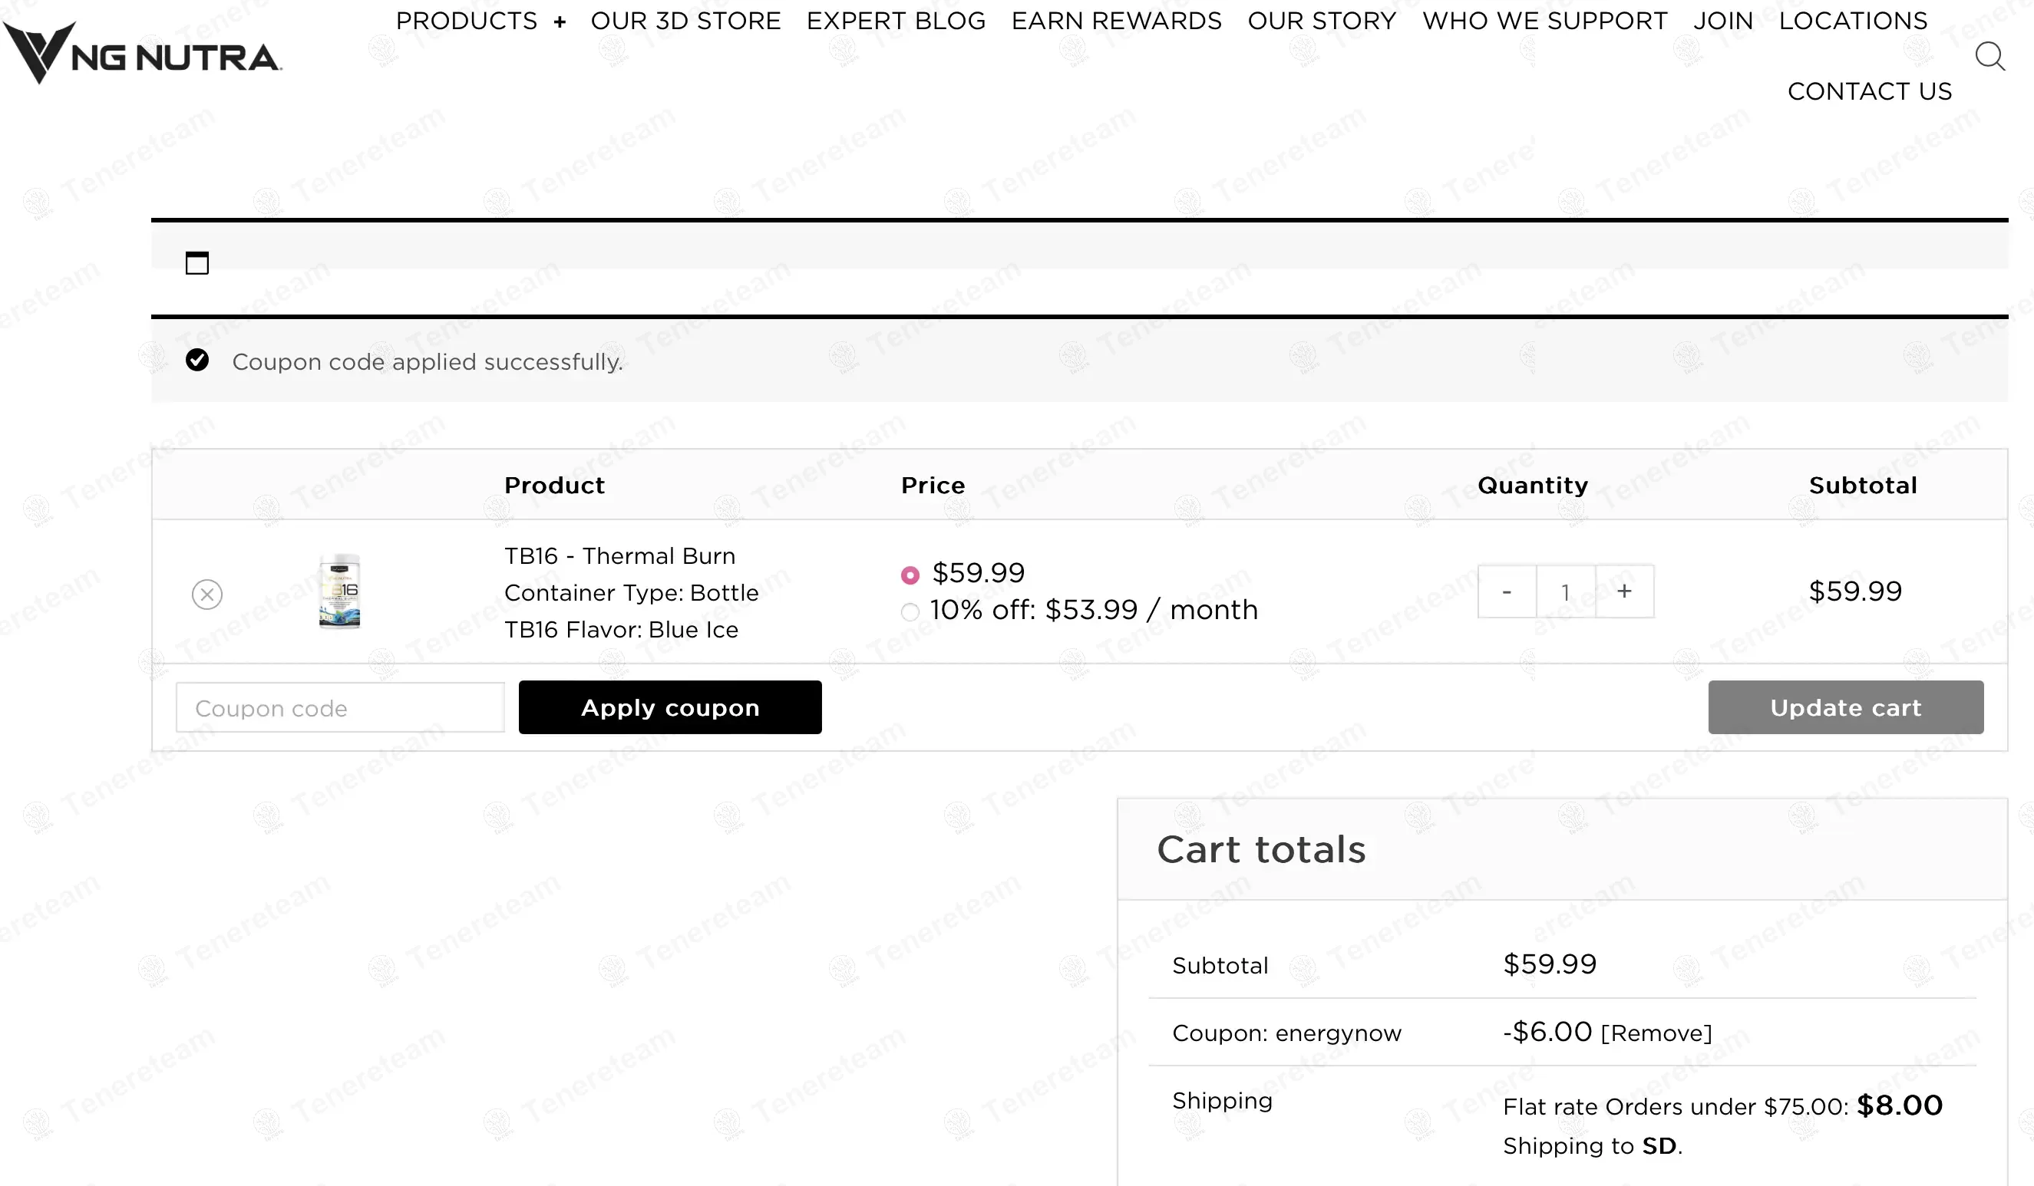
Task: Expand the Products menu plus sign
Action: 560,21
